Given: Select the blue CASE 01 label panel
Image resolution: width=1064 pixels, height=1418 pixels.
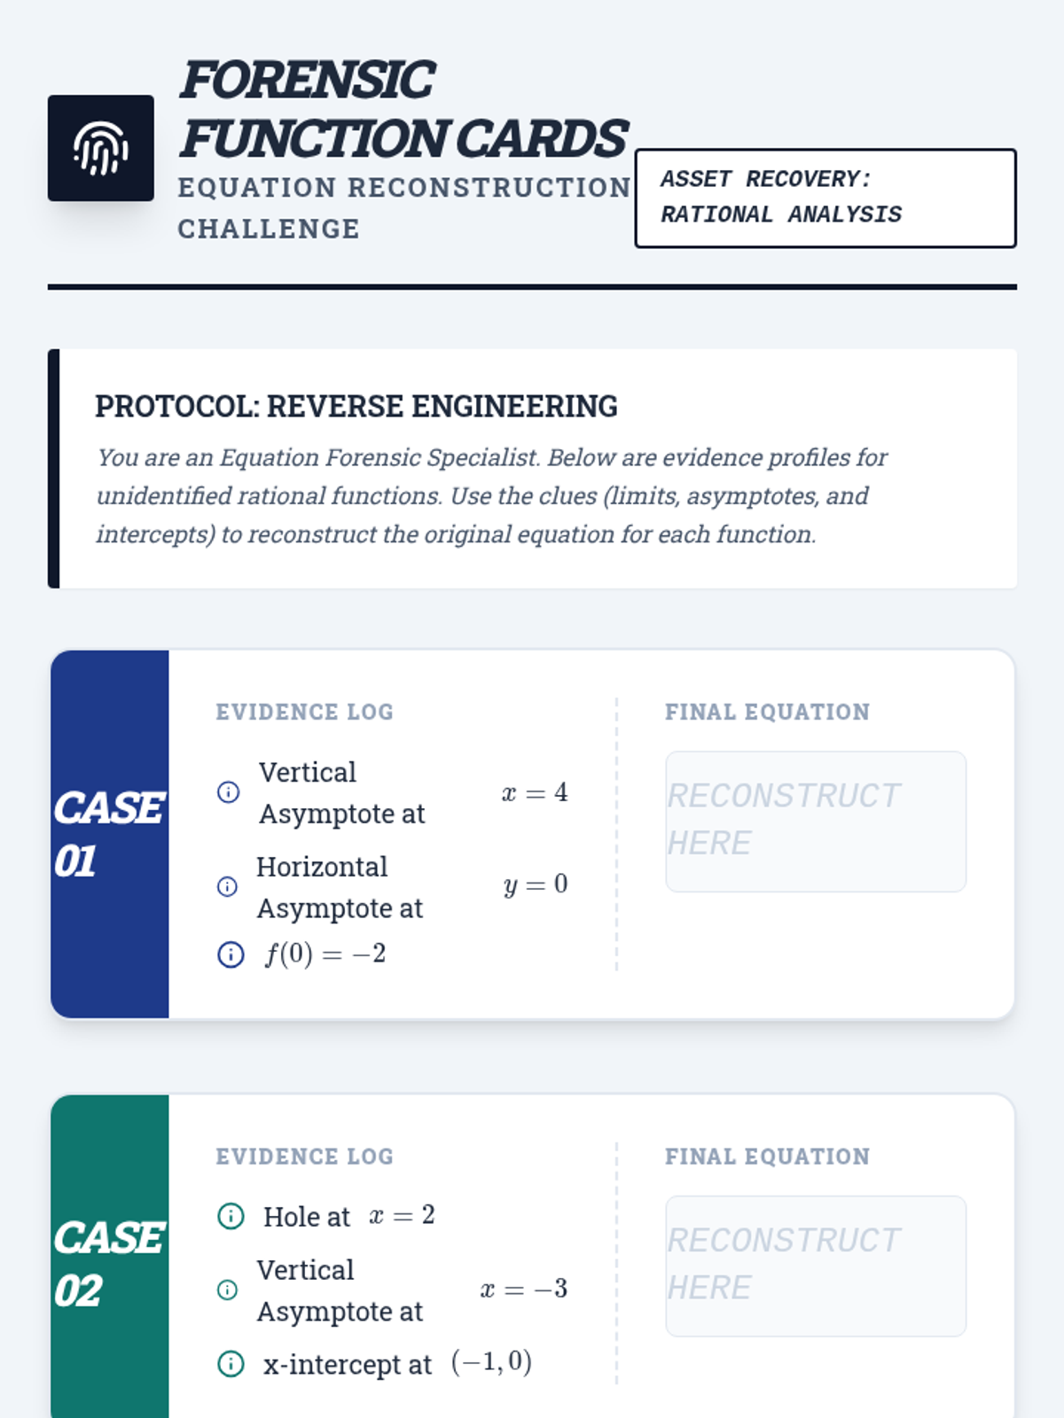Looking at the screenshot, I should tap(110, 834).
